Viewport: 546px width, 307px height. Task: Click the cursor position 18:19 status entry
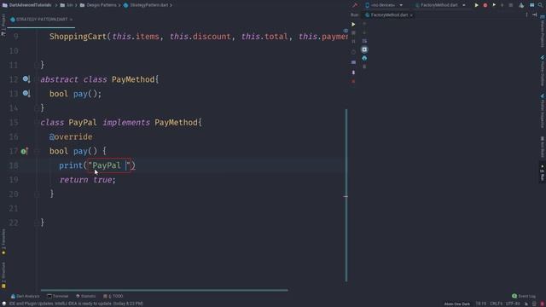[481, 304]
